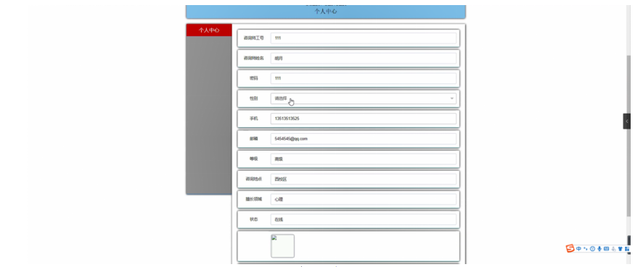Open the toolbox grid icon in the IME bar
This screenshot has height=267, width=643.
627,249
